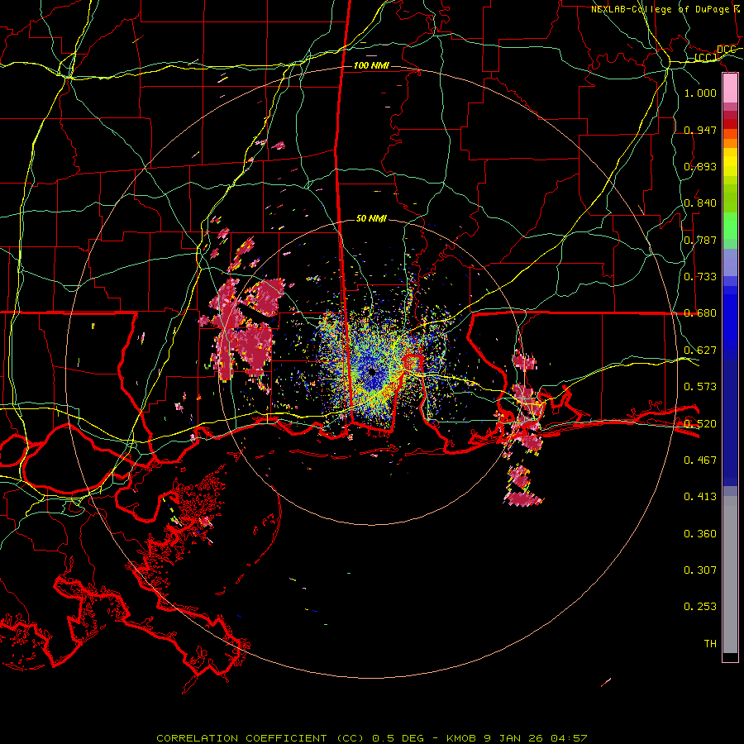Viewport: 744px width, 744px height.
Task: Click the 0.573 color scale label
Action: click(x=700, y=387)
